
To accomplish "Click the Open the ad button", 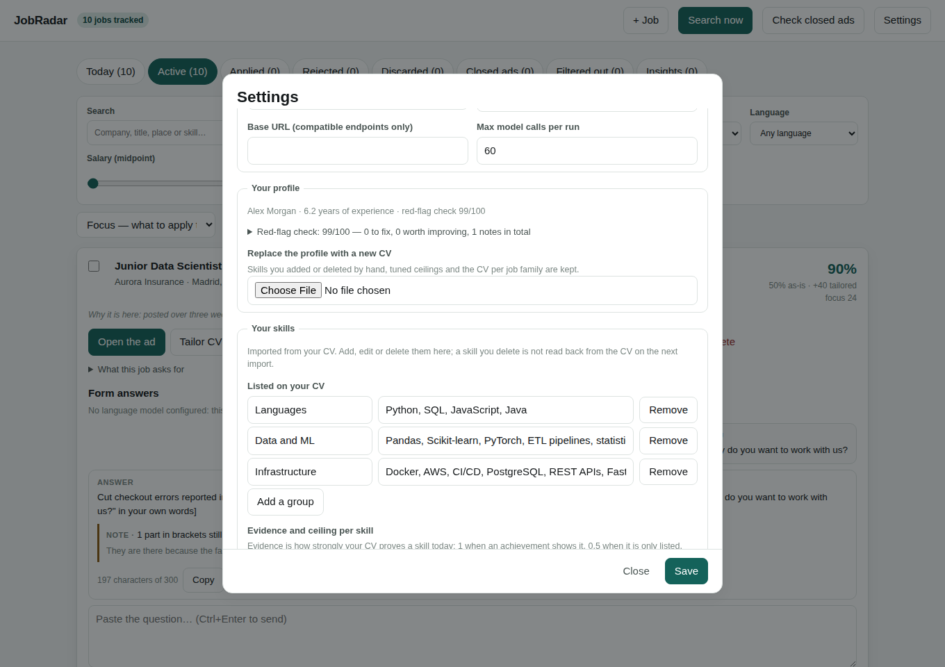I will point(126,342).
